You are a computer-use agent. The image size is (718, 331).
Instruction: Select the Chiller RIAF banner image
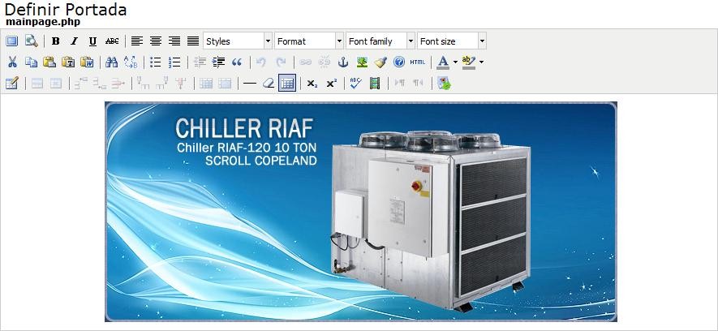tap(360, 211)
